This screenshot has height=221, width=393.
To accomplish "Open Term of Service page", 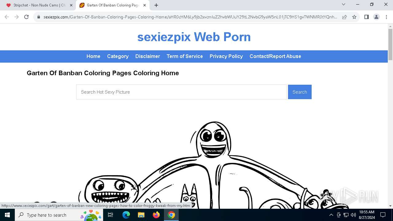I will [x=185, y=56].
